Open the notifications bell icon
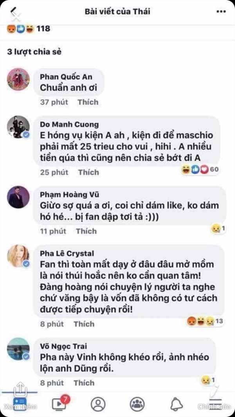Image resolution: width=235 pixels, height=417 pixels. (176, 404)
